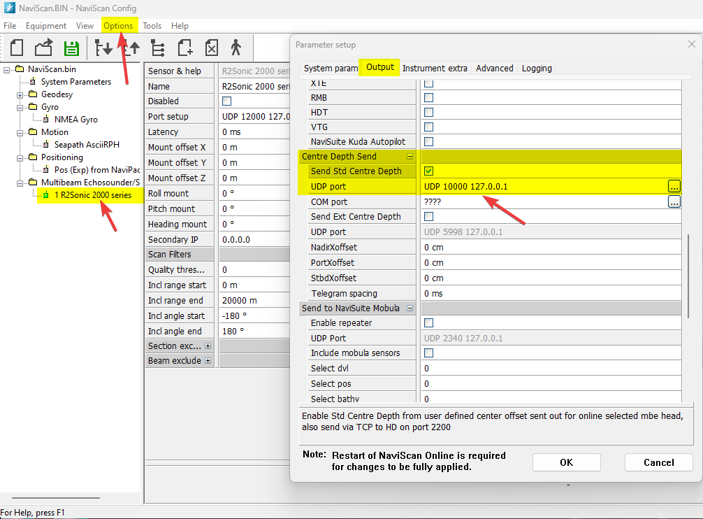Check Include mobula sensors
This screenshot has width=703, height=519.
pos(428,353)
